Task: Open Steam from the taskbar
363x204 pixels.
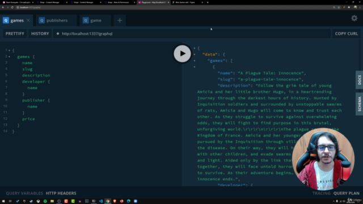Action: click(31, 201)
